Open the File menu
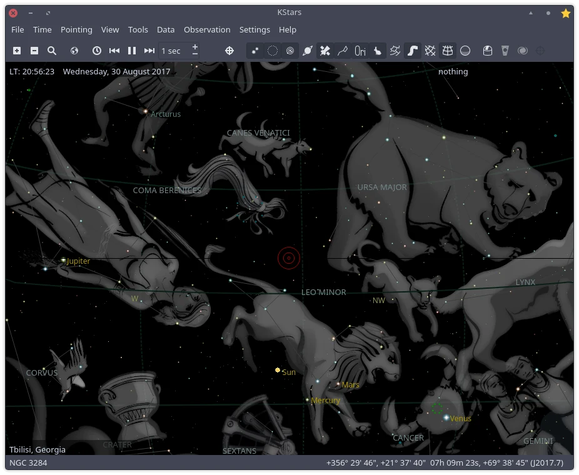The width and height of the screenshot is (579, 475). [18, 29]
